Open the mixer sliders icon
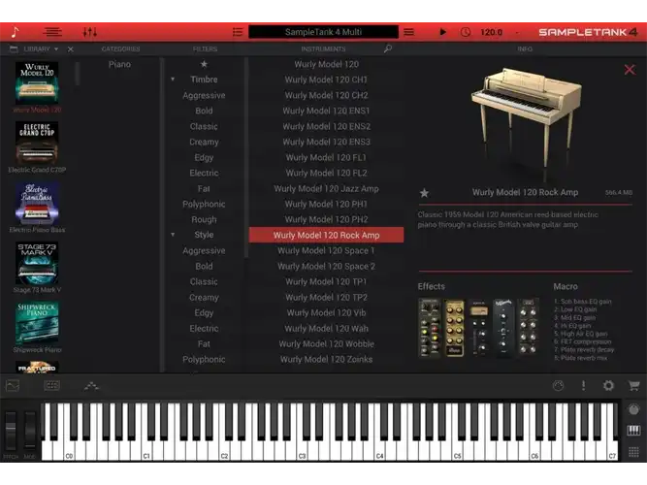Screen dimensions: 647x485 (x=90, y=32)
